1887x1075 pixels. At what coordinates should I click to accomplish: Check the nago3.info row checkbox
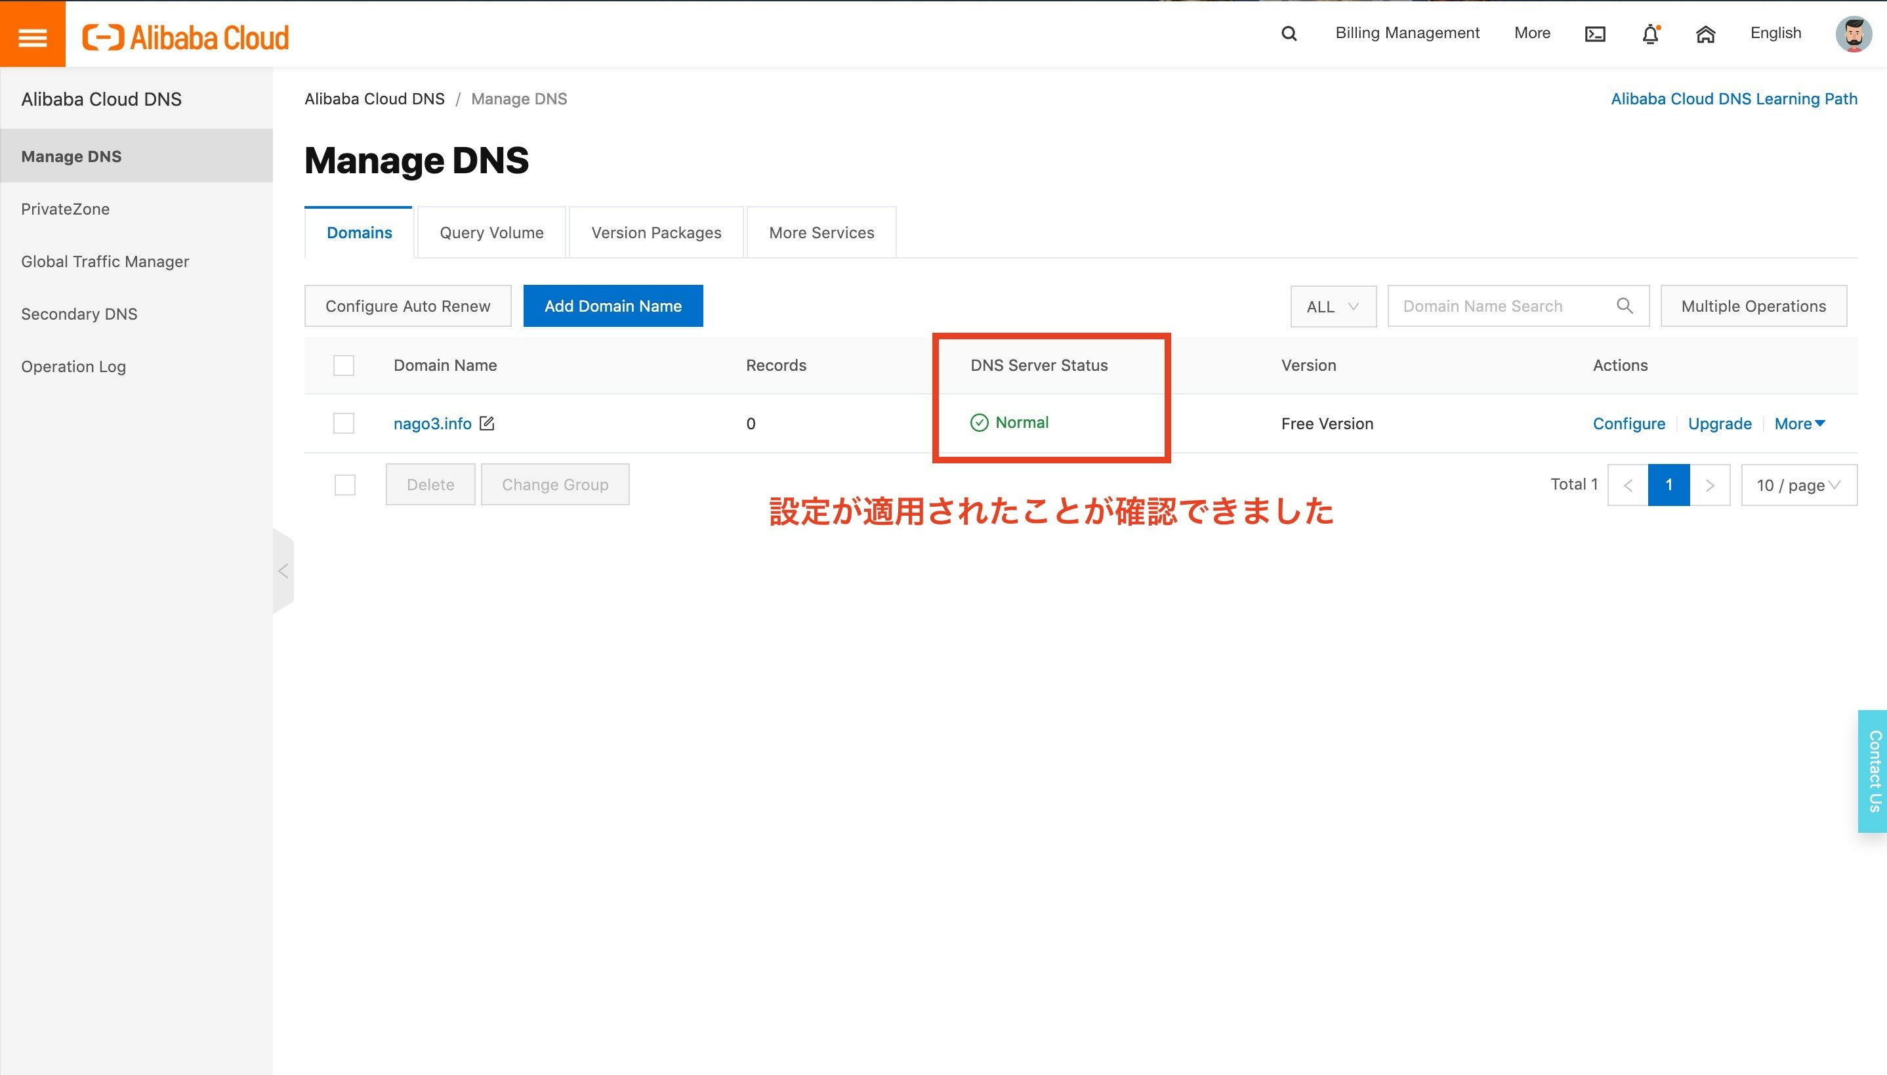click(x=344, y=423)
